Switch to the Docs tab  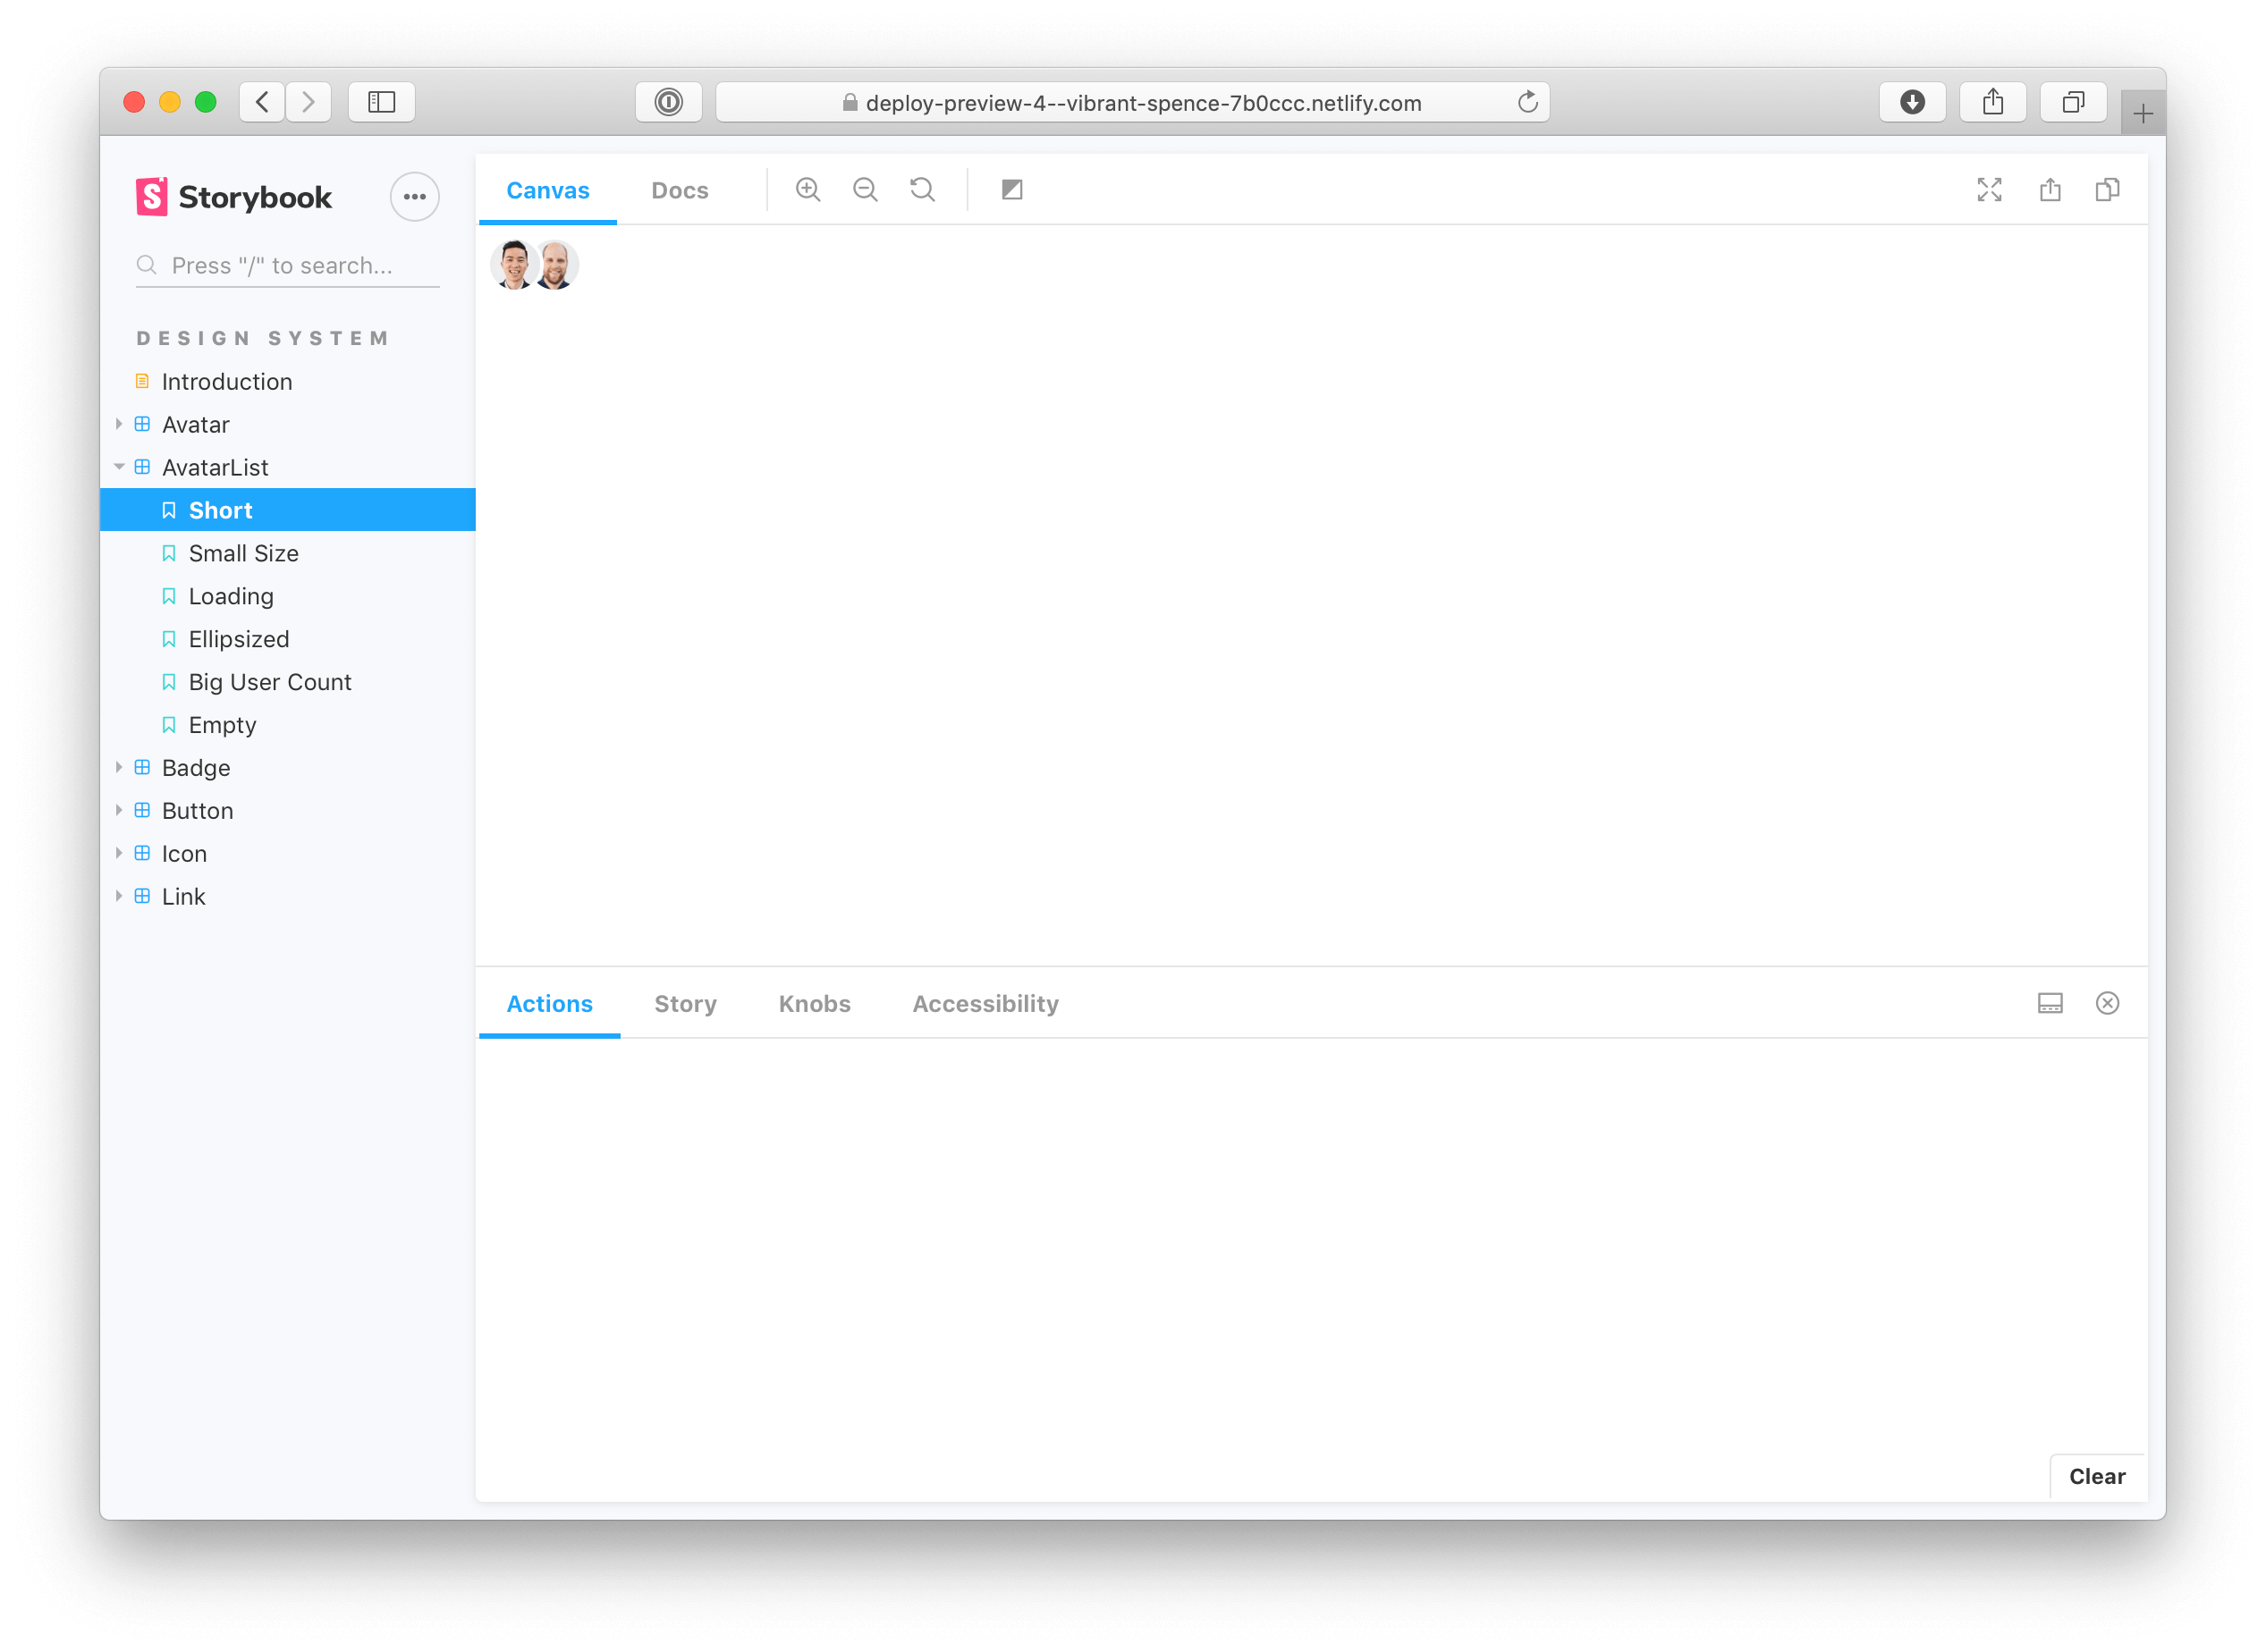(x=679, y=190)
